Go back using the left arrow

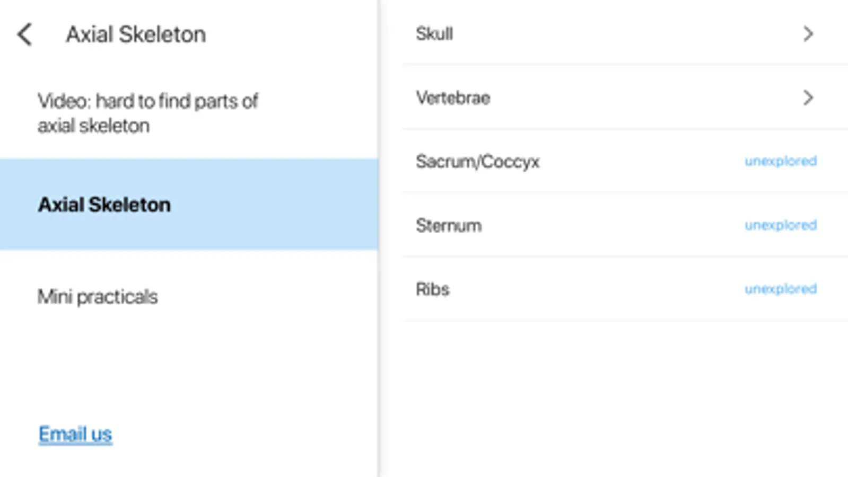25,35
